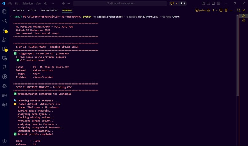248x146 pixels.
Task: Toggle the bottom panel visibility
Action: 213,3
